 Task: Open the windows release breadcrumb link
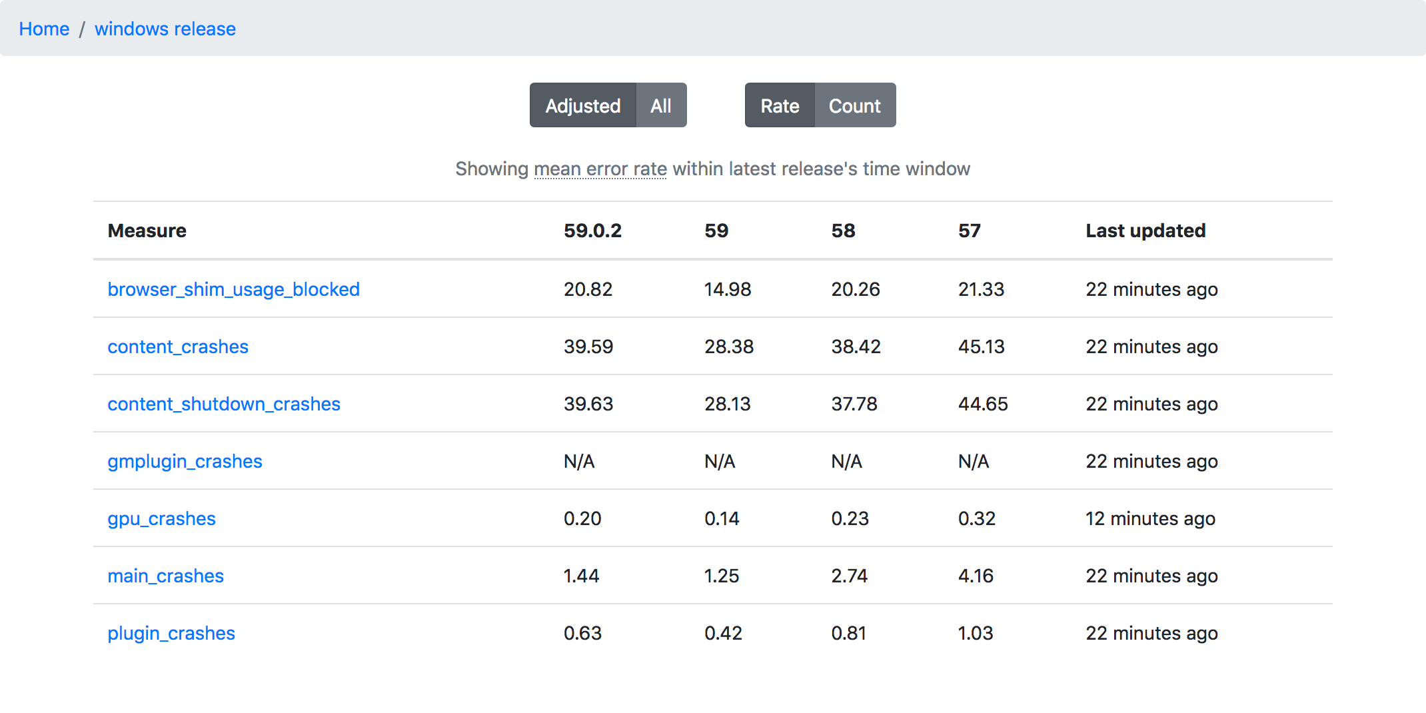coord(165,29)
